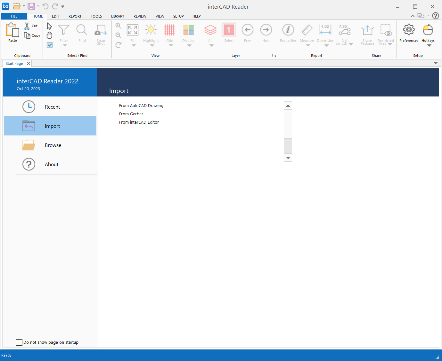Select the Import section

click(50, 126)
